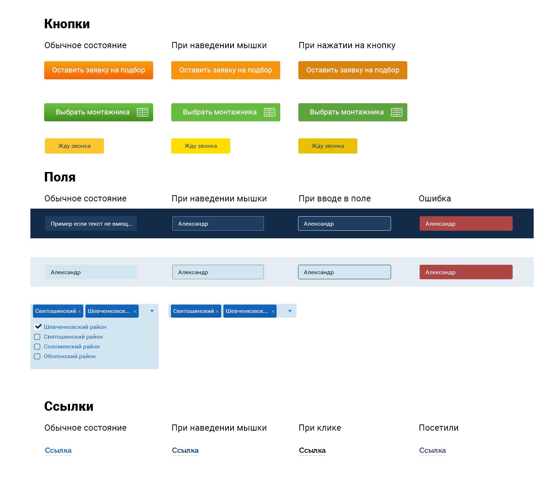Open the visited purple Ссылка link
Screen dimensions: 542x477
point(432,451)
